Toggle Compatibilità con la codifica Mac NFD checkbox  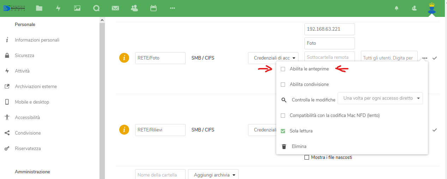pos(283,116)
